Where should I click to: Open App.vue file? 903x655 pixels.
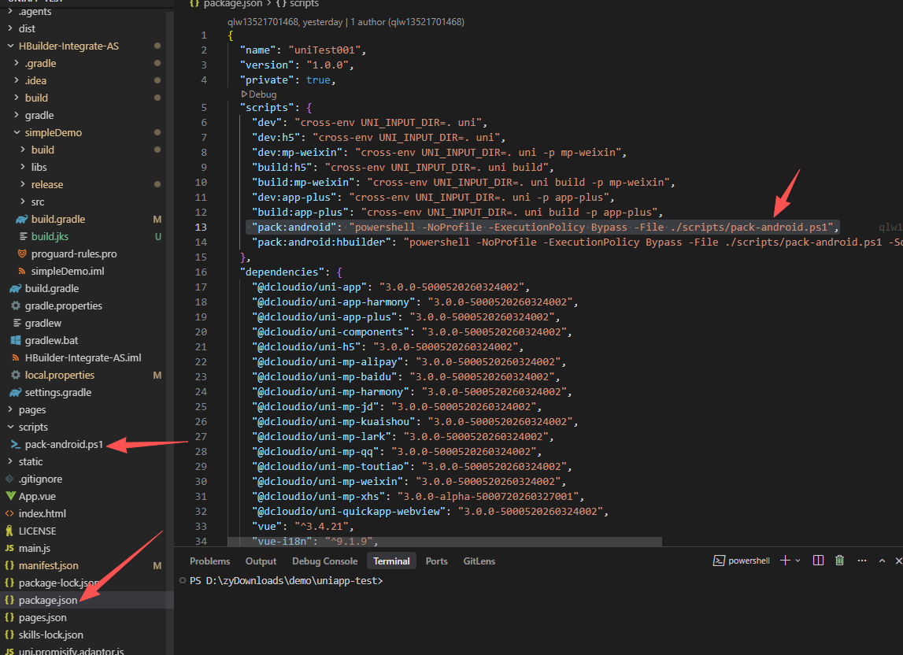pos(87,496)
